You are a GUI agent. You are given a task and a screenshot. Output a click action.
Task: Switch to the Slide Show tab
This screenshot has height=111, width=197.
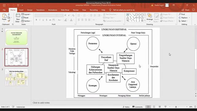click(x=65, y=10)
